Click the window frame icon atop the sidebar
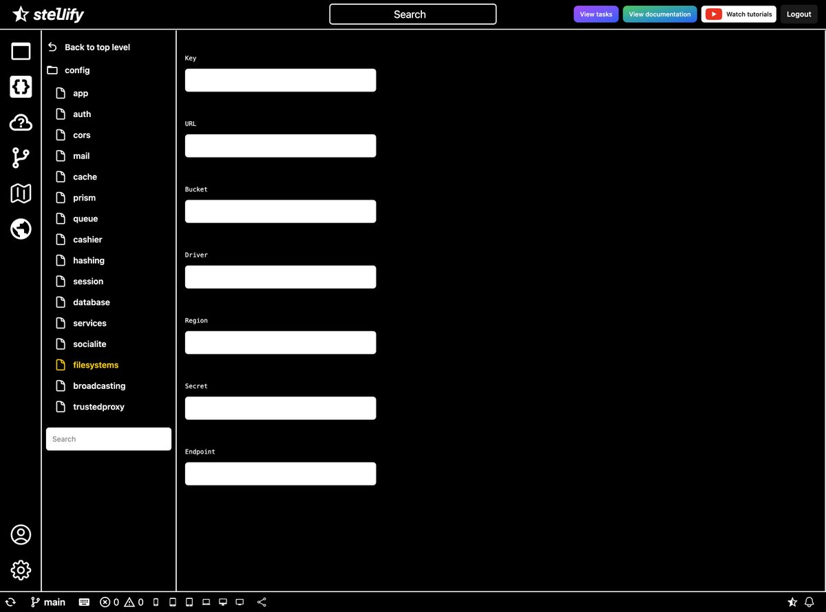This screenshot has height=612, width=826. coord(21,51)
